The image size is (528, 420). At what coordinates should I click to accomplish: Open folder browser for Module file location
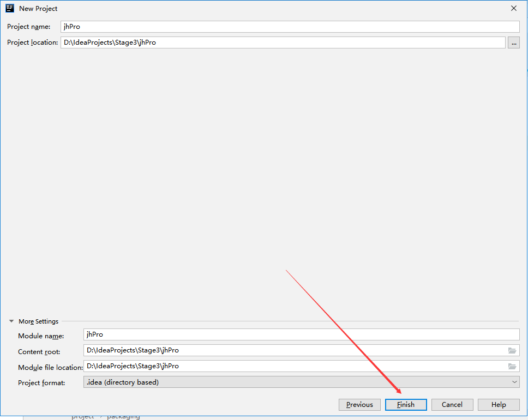(512, 366)
